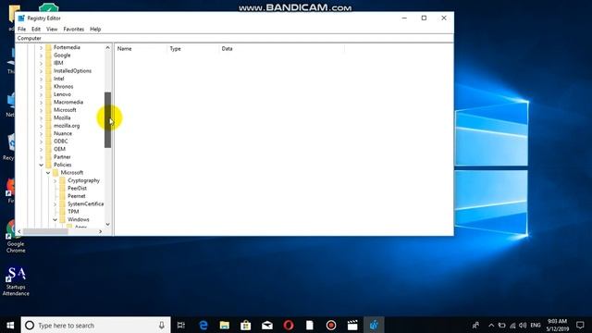Open the File menu
Image resolution: width=592 pixels, height=333 pixels.
pos(22,29)
